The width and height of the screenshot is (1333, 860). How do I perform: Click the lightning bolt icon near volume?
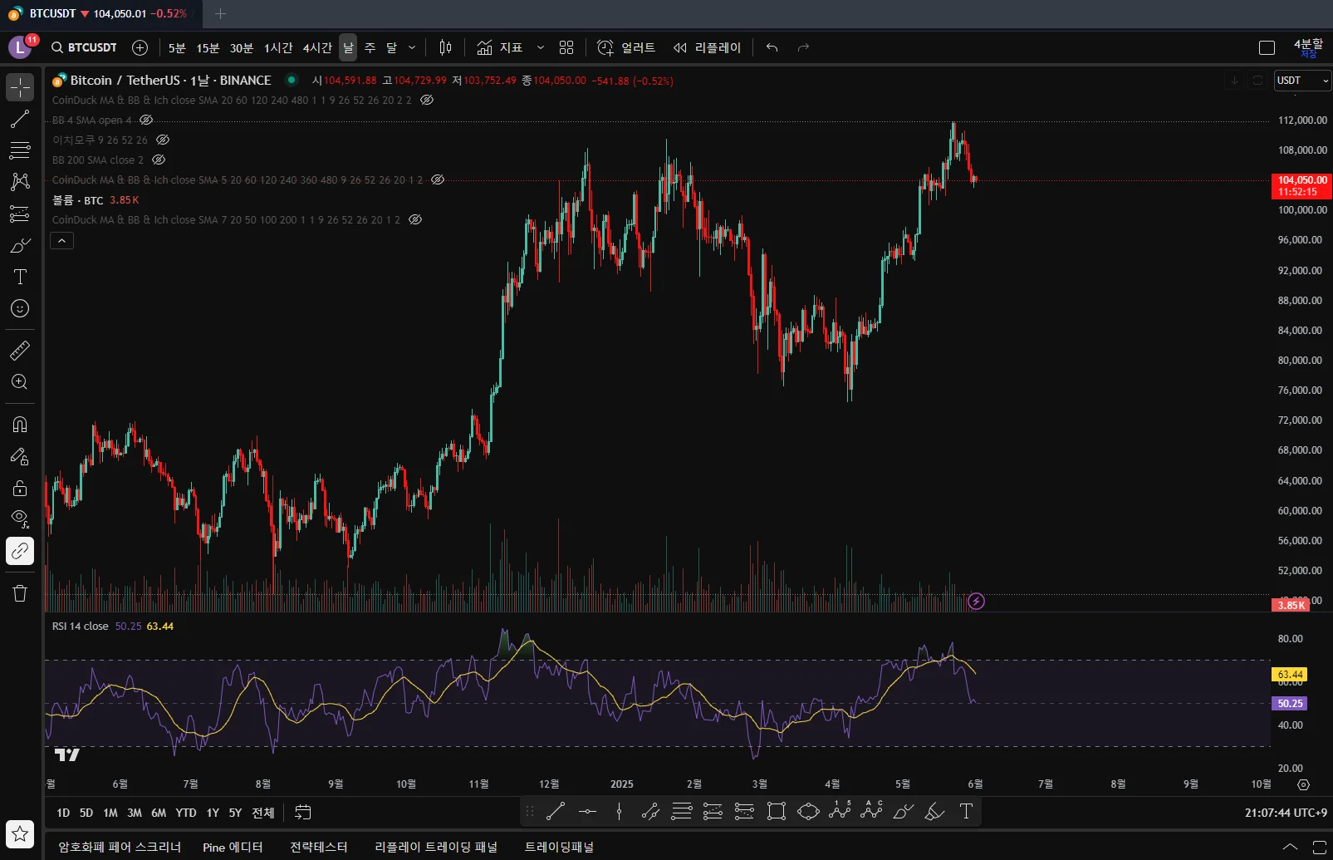[976, 601]
